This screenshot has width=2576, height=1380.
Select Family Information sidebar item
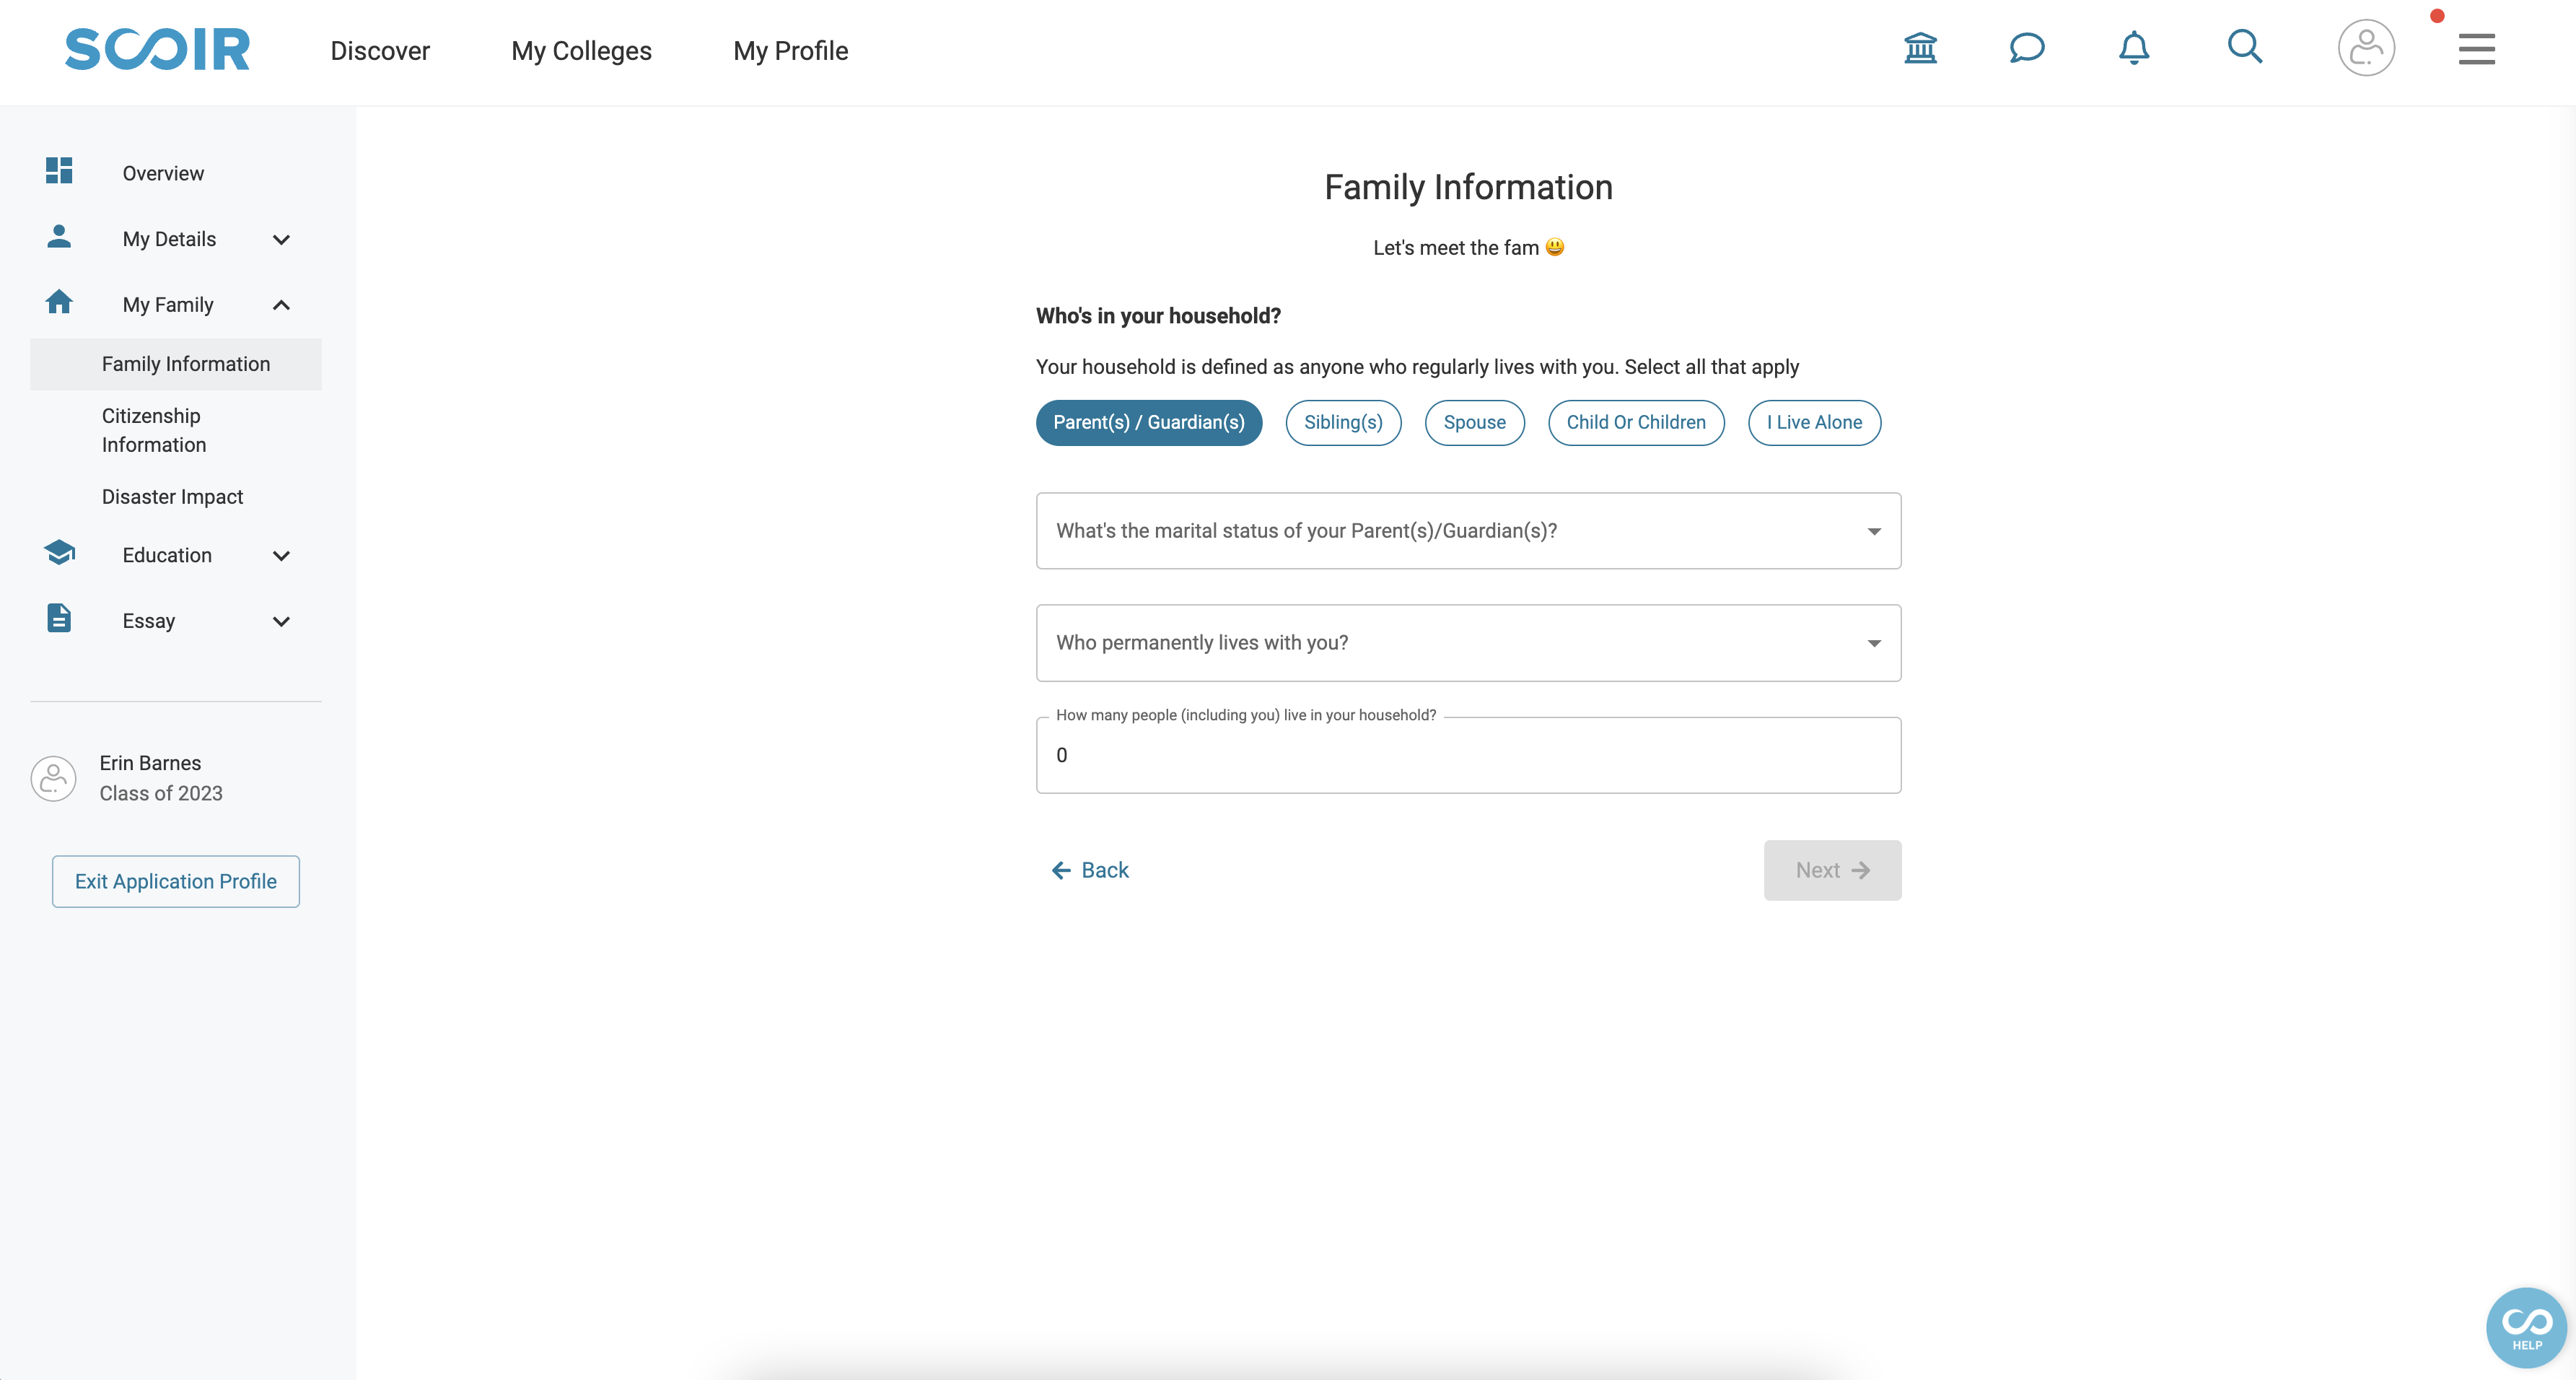click(176, 364)
